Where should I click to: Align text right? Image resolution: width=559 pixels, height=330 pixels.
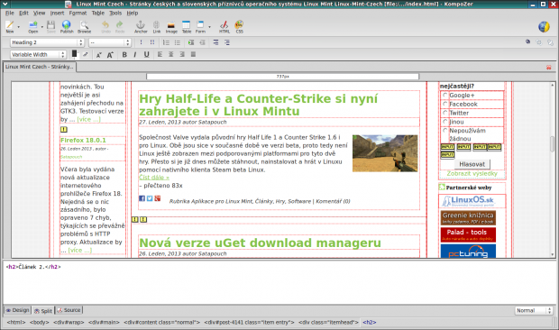tap(182, 54)
